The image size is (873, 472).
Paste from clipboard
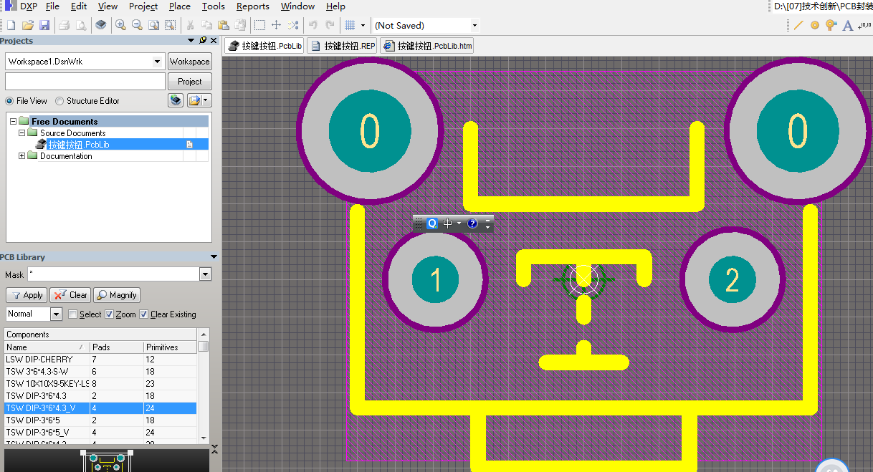[x=224, y=25]
